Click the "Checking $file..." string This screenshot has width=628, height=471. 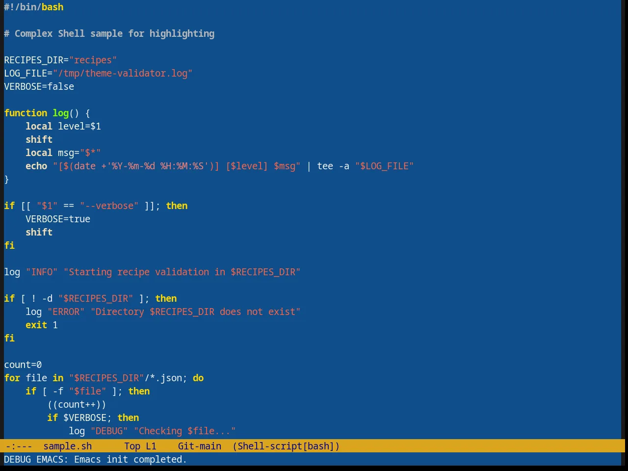(x=185, y=431)
